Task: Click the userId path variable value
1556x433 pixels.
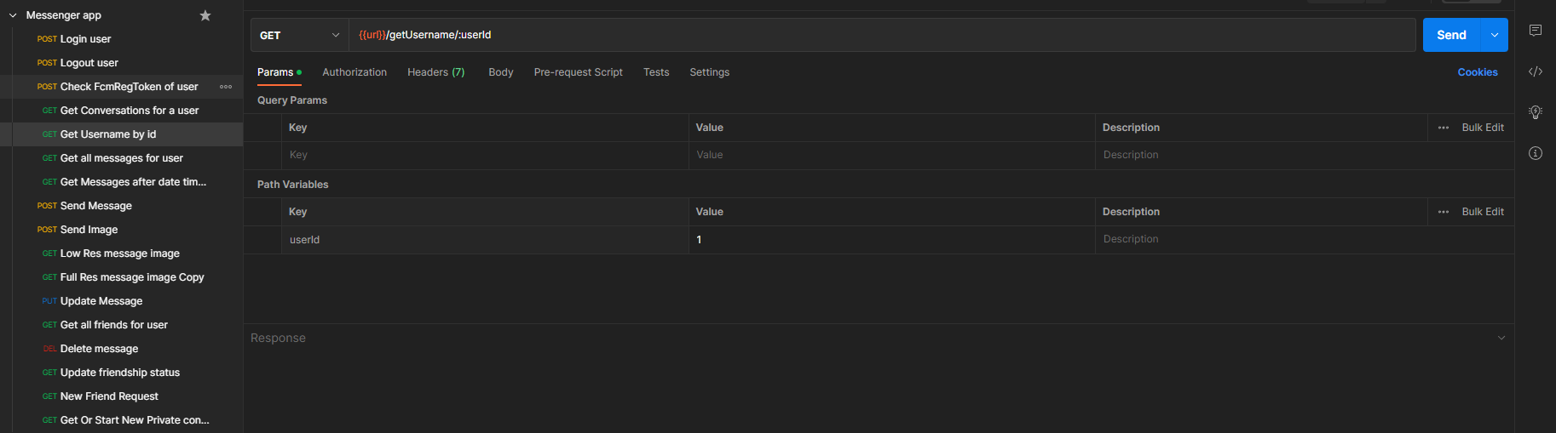Action: [x=891, y=240]
